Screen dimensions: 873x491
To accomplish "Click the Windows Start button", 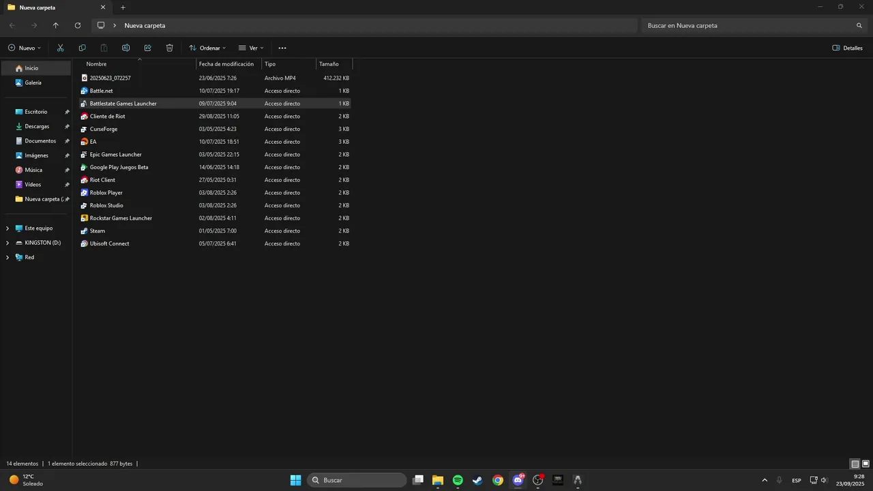I will tap(295, 480).
